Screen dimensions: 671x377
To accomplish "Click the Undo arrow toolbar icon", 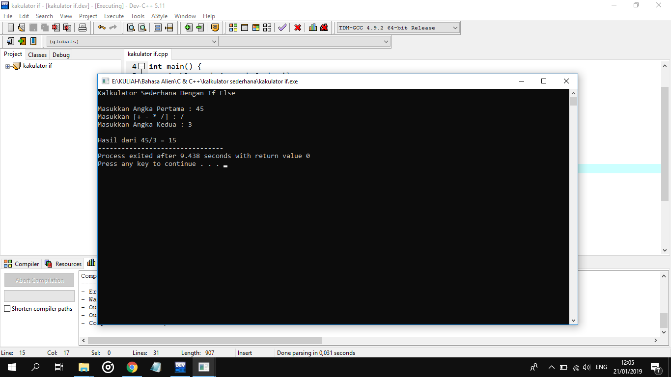I will (x=102, y=27).
